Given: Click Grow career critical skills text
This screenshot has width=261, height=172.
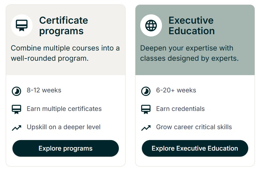Looking at the screenshot, I should (194, 127).
